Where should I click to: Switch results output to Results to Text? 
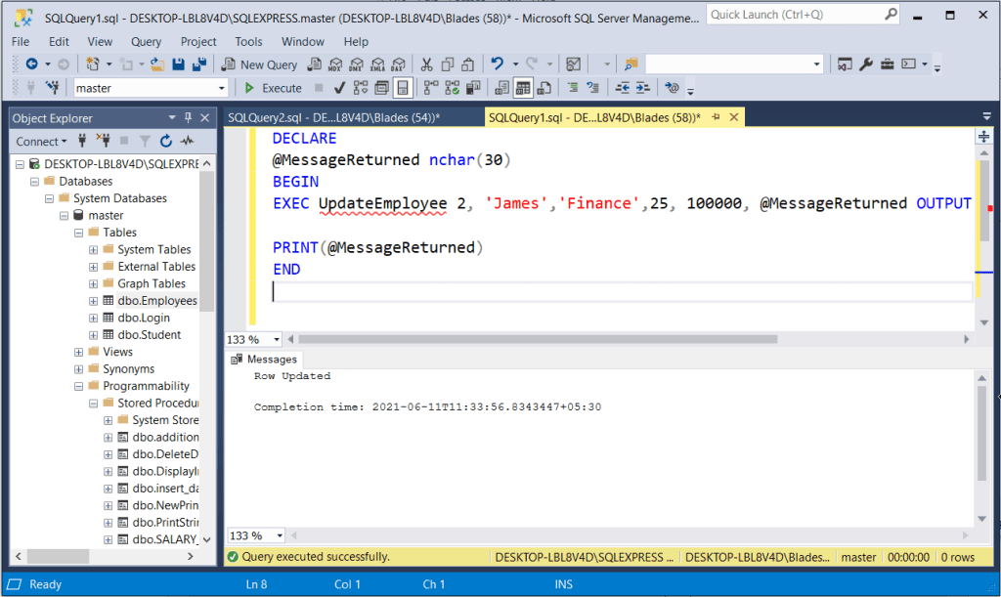click(x=501, y=88)
